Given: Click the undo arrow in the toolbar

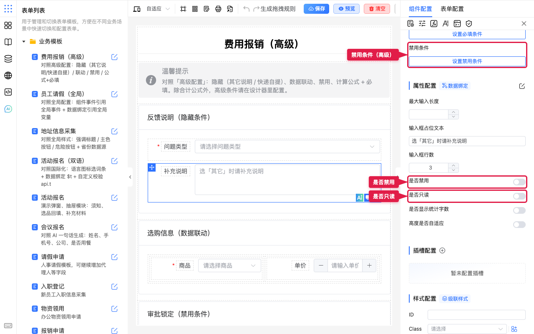Looking at the screenshot, I should click(246, 9).
